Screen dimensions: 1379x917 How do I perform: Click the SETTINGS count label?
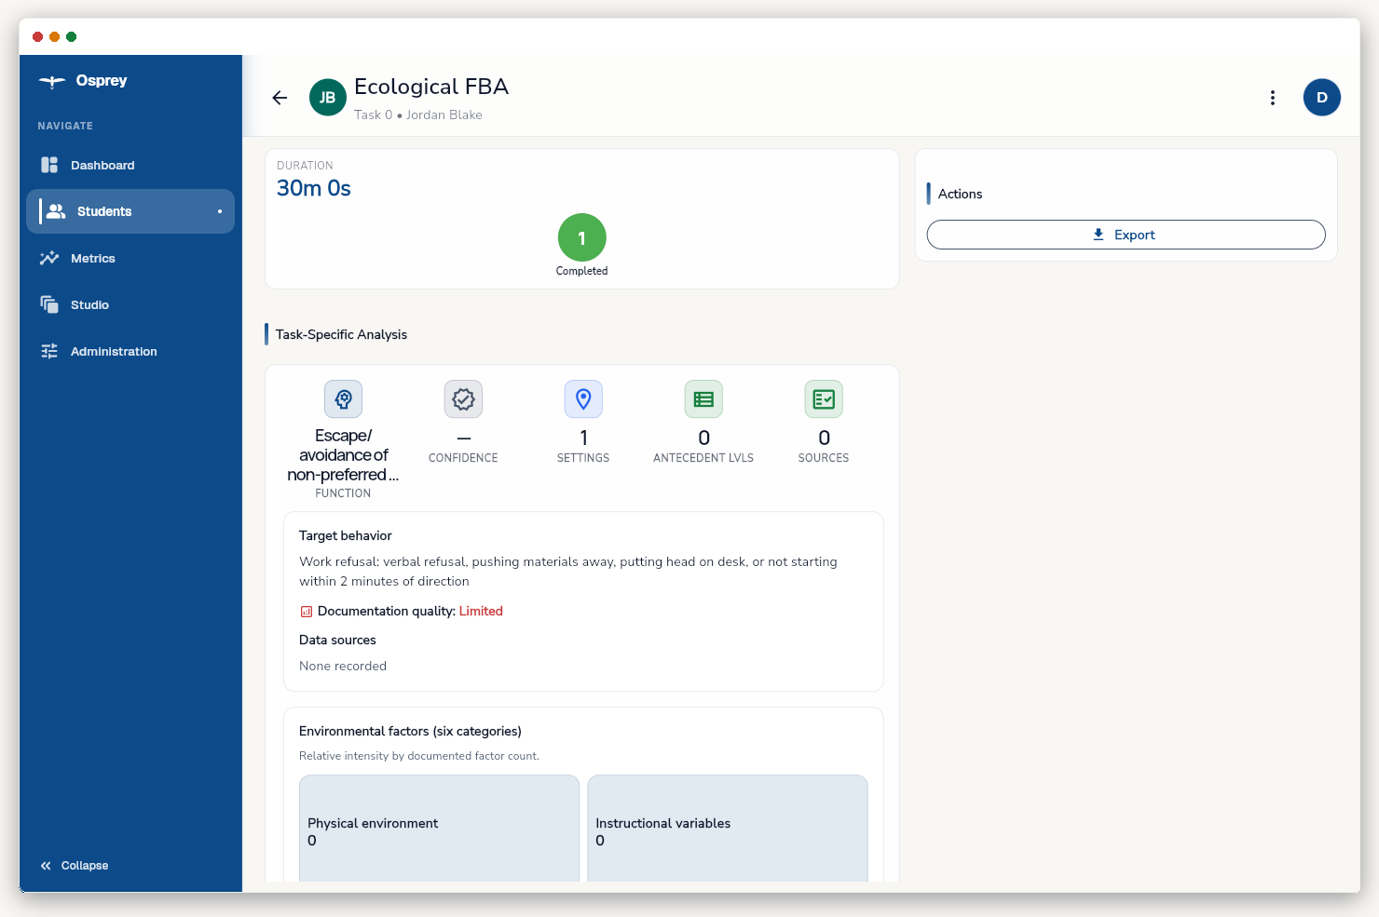pyautogui.click(x=583, y=458)
